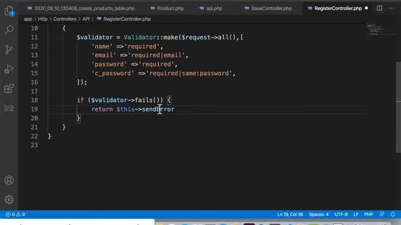Image resolution: width=401 pixels, height=225 pixels.
Task: Click the 'password' key on line 14
Action: coord(109,64)
